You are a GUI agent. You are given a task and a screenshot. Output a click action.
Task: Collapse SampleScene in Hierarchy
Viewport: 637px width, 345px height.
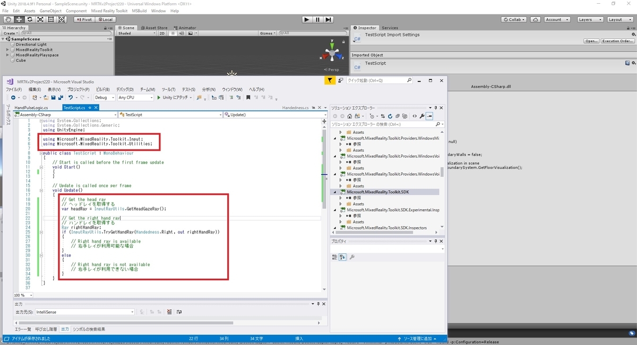coord(4,39)
